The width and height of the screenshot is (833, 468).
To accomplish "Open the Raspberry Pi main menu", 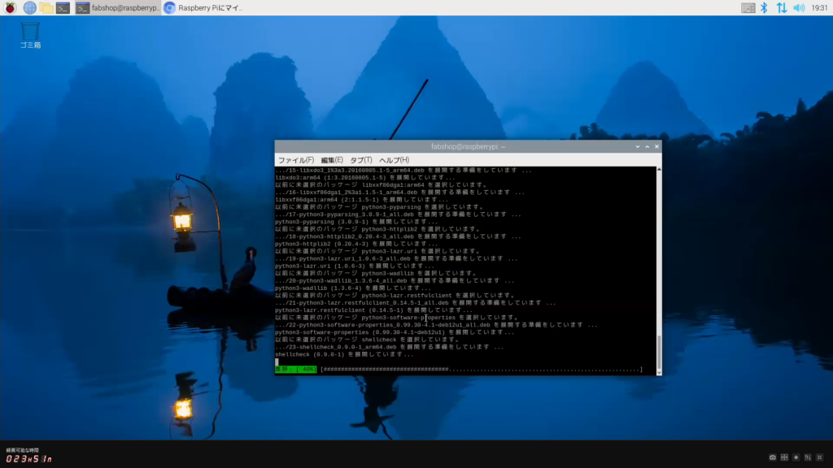I will 10,7.
